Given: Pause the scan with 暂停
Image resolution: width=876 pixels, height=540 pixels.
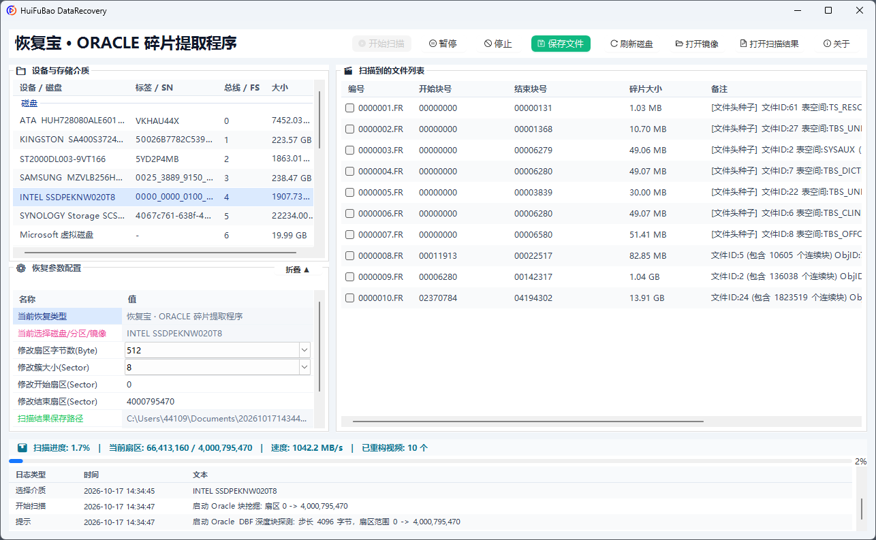Looking at the screenshot, I should 443,44.
